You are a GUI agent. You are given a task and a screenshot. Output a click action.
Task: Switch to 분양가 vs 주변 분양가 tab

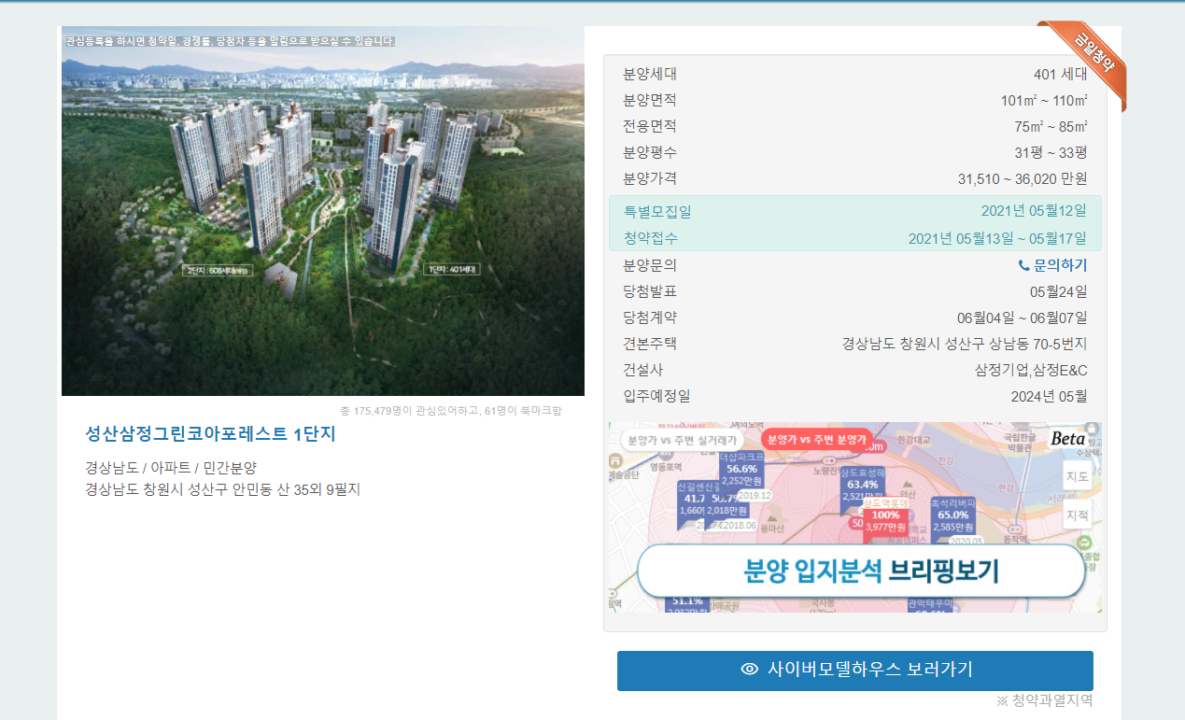817,439
